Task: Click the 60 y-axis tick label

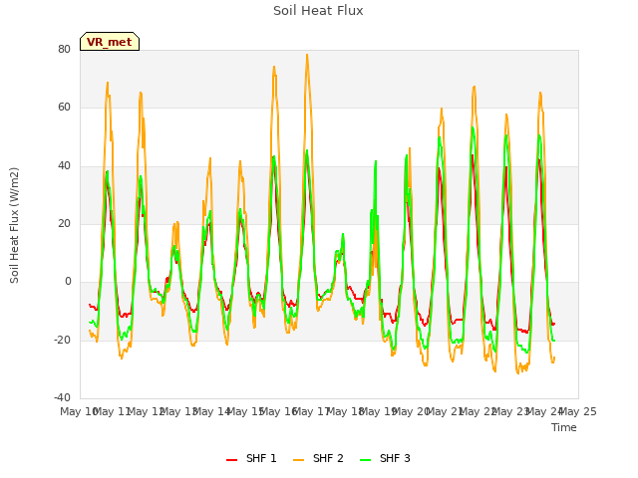Action: tap(64, 108)
